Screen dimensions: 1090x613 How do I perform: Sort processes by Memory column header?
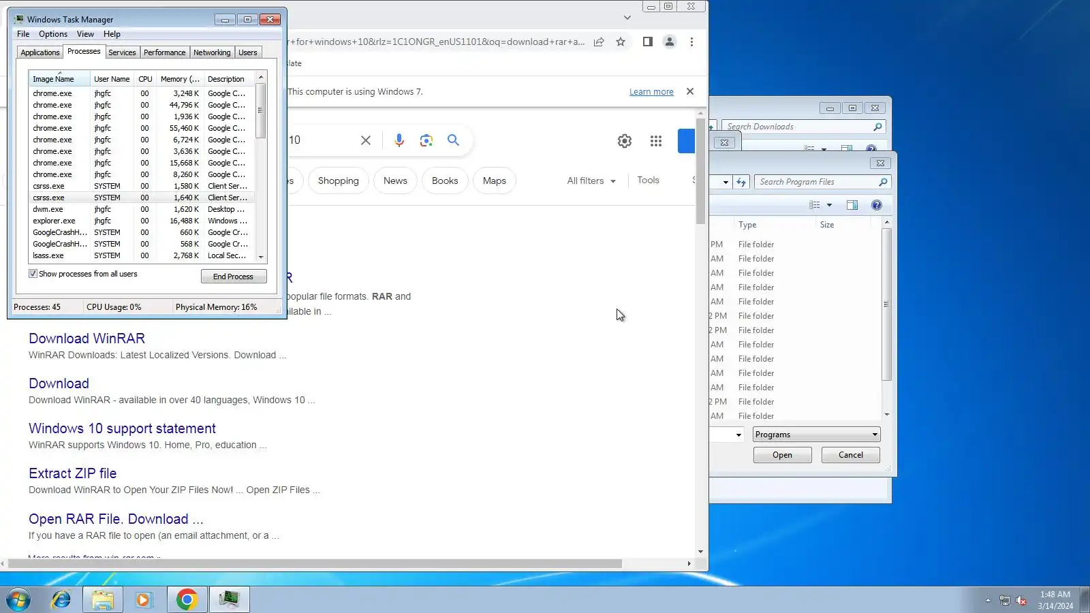pos(179,79)
